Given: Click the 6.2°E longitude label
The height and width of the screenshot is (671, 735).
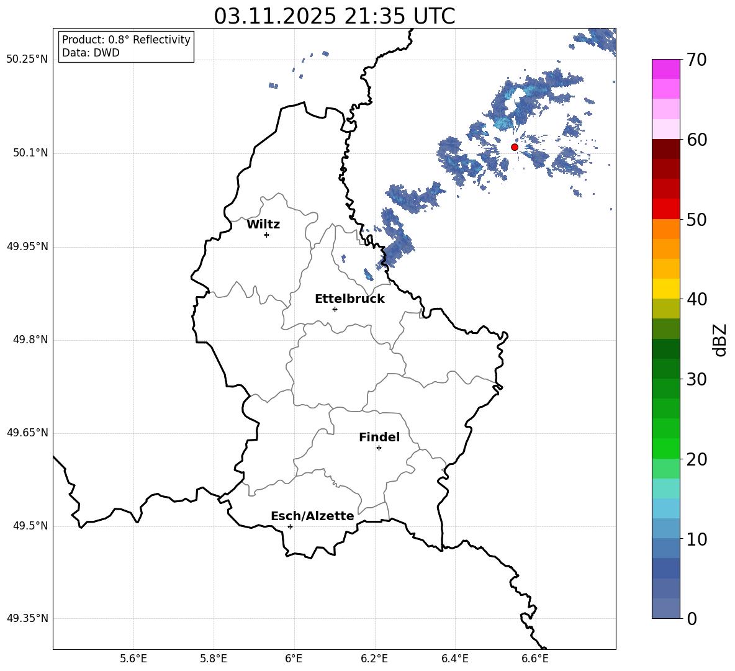Looking at the screenshot, I should coord(374,659).
